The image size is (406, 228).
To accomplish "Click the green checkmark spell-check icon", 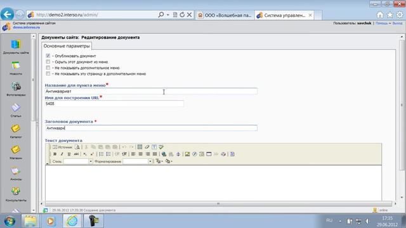I will pyautogui.click(x=161, y=147).
